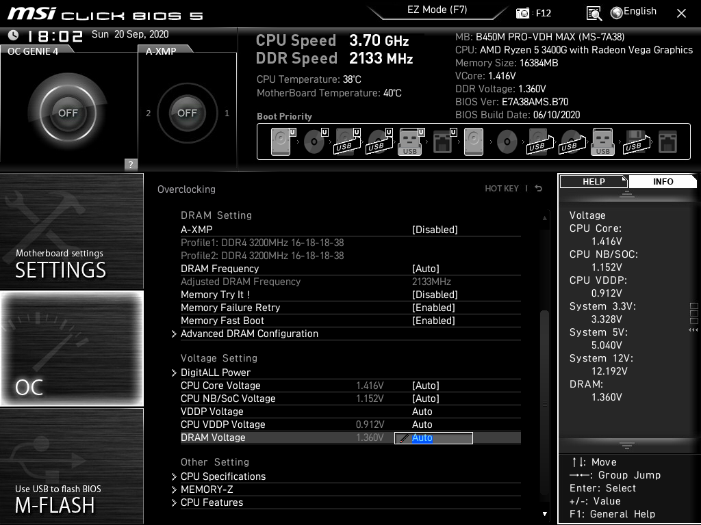
Task: Click the pencil edit icon in DRAM Voltage field
Action: pyautogui.click(x=404, y=438)
